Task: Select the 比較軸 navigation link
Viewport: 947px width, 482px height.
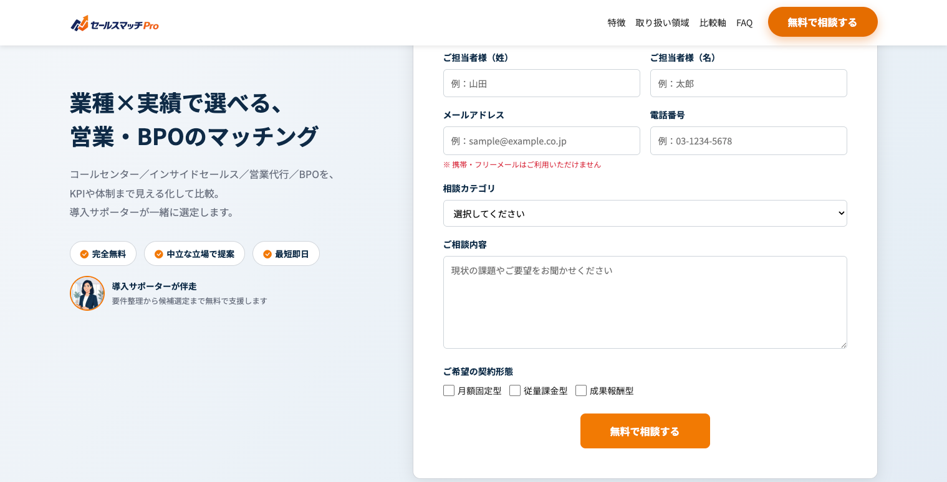Action: (x=713, y=23)
